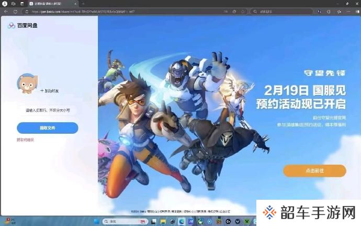The image size is (361, 226).
Task: Go back with browser back arrow
Action: 6,11
